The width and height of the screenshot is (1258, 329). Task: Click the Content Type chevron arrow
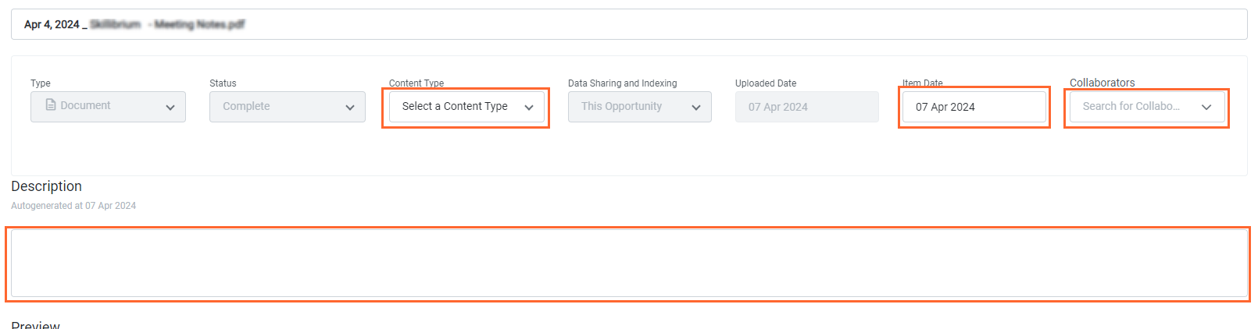(x=529, y=108)
